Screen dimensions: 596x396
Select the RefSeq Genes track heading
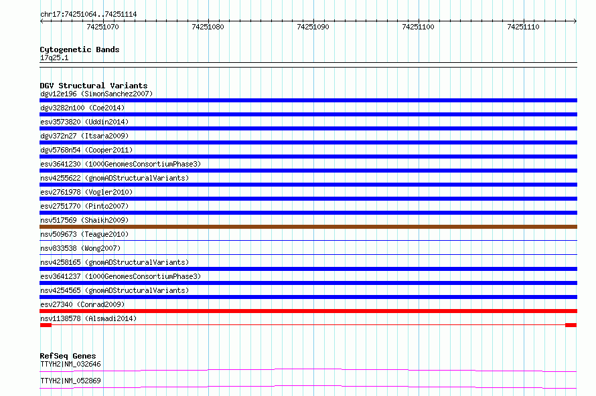[68, 356]
